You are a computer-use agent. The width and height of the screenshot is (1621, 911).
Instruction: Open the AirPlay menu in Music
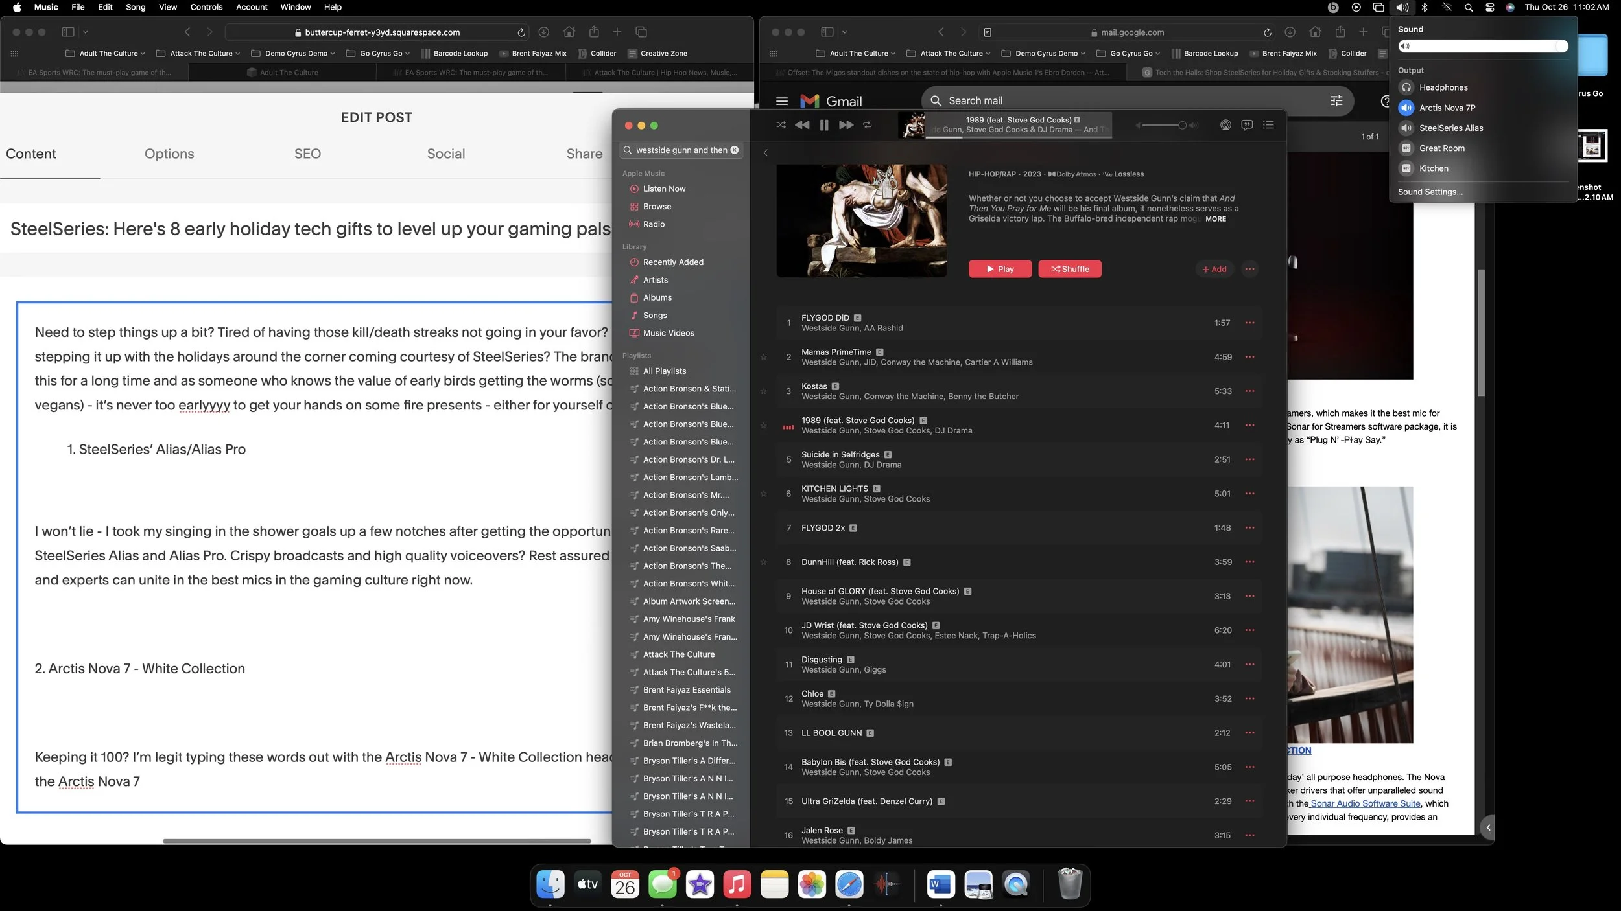click(x=1225, y=125)
